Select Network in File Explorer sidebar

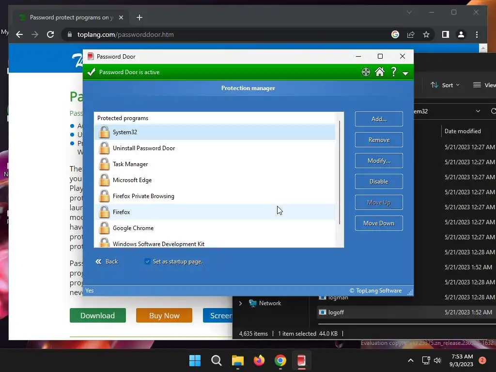point(270,303)
